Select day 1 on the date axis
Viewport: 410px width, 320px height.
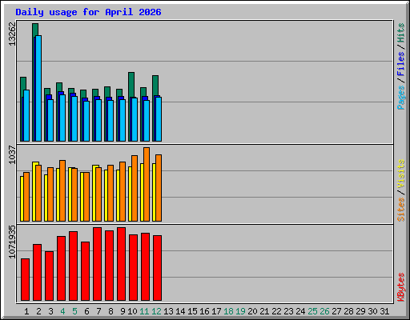click(x=26, y=311)
